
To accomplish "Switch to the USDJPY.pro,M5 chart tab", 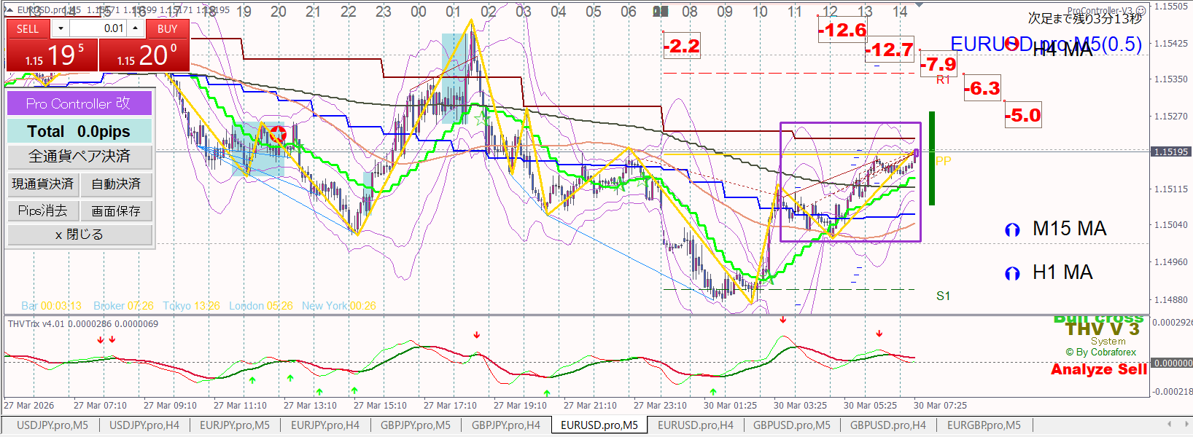I will (x=52, y=425).
